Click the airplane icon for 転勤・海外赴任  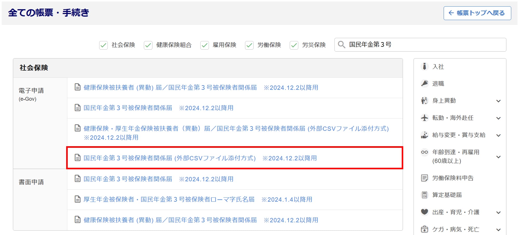tap(424, 118)
